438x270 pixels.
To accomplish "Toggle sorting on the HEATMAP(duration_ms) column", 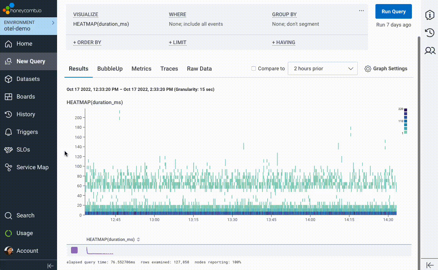I will click(138, 239).
